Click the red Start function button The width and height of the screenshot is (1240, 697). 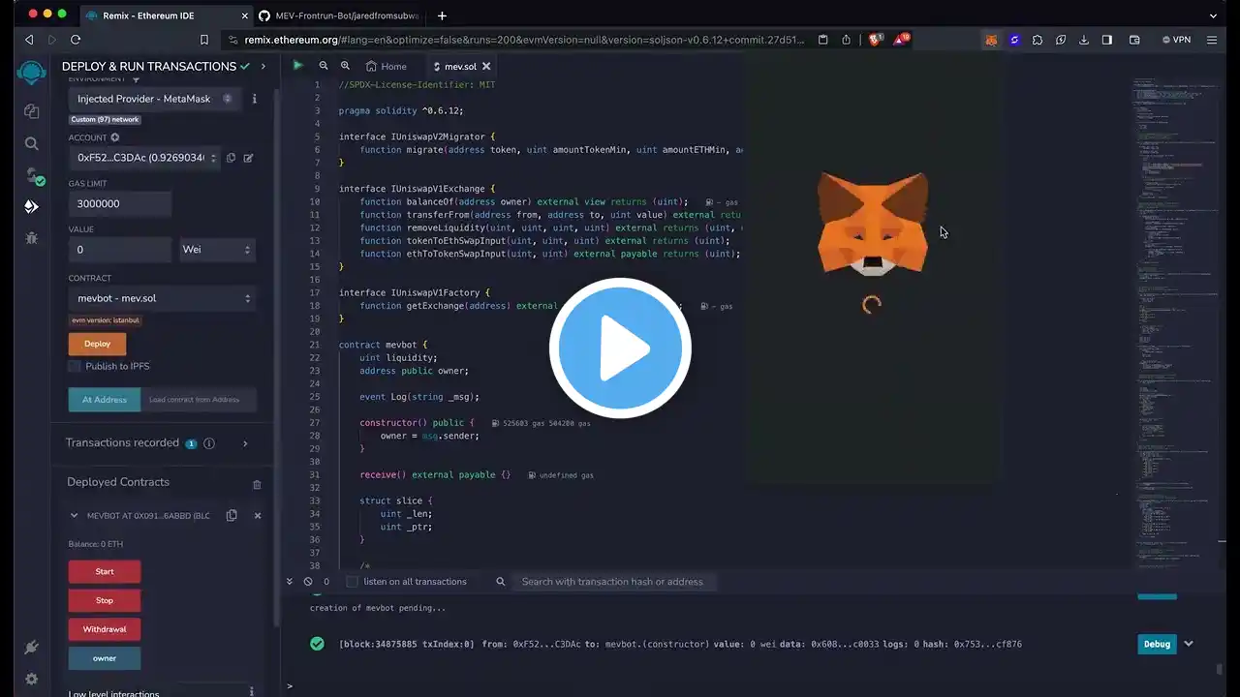click(105, 571)
